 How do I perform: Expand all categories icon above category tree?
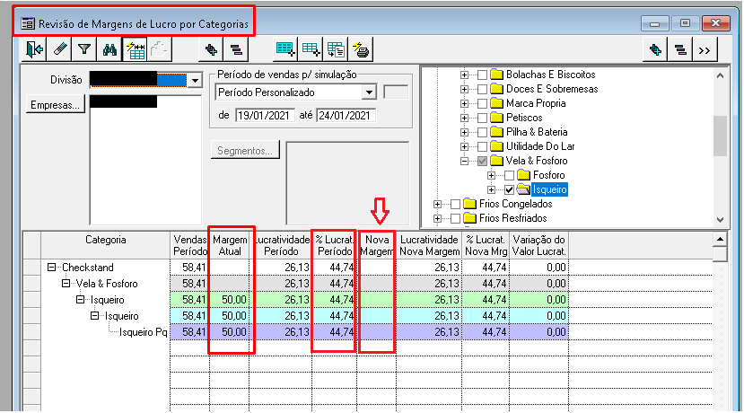pos(655,49)
